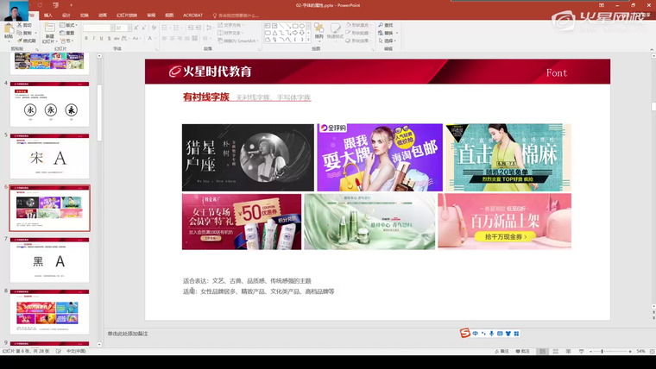The width and height of the screenshot is (656, 369).
Task: Toggle bold text formatting
Action: (86, 39)
